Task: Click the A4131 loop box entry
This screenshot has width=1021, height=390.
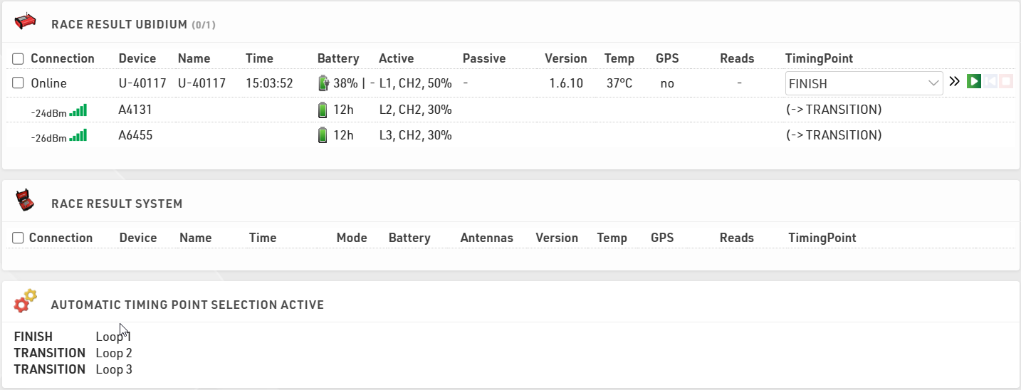Action: tap(135, 110)
